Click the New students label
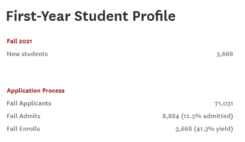Image resolution: width=245 pixels, height=142 pixels. 27,54
